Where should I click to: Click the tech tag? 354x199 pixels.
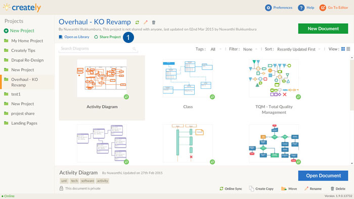74,181
